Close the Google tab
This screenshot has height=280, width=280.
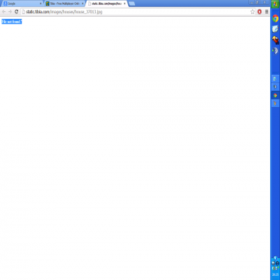tap(41, 3)
